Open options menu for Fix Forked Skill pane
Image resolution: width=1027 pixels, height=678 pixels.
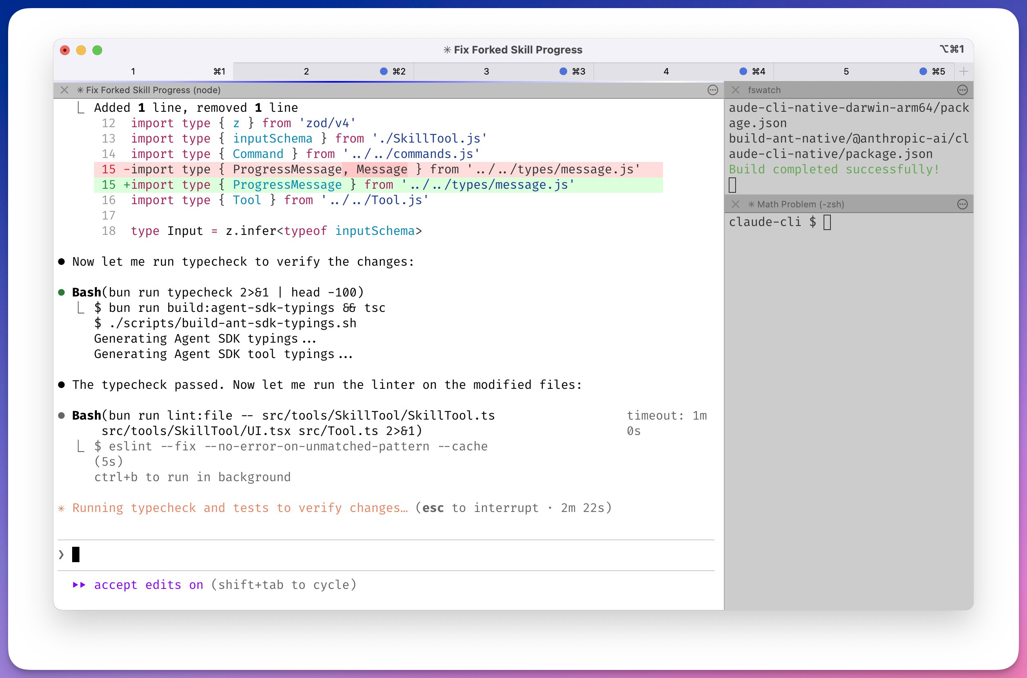(712, 90)
